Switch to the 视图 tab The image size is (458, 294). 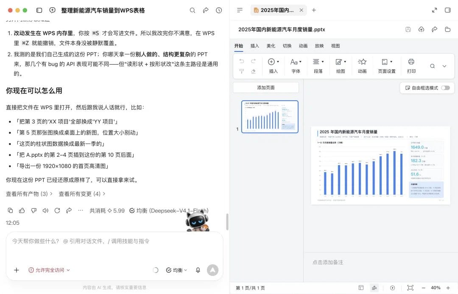[335, 46]
